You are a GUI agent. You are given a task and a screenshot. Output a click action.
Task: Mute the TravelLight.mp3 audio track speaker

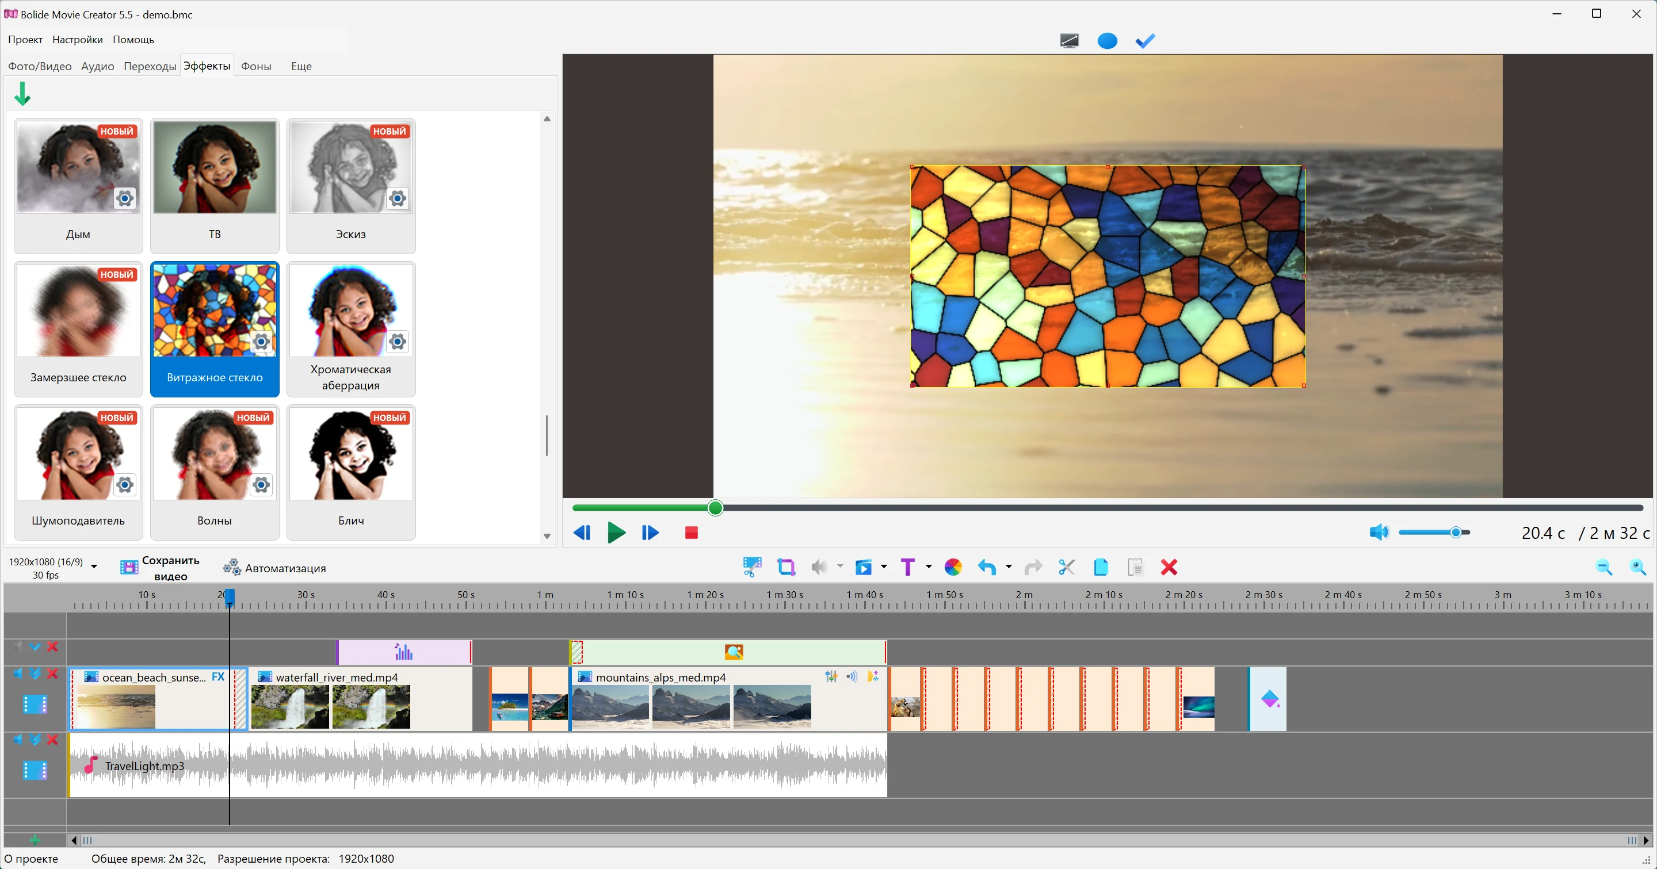18,740
